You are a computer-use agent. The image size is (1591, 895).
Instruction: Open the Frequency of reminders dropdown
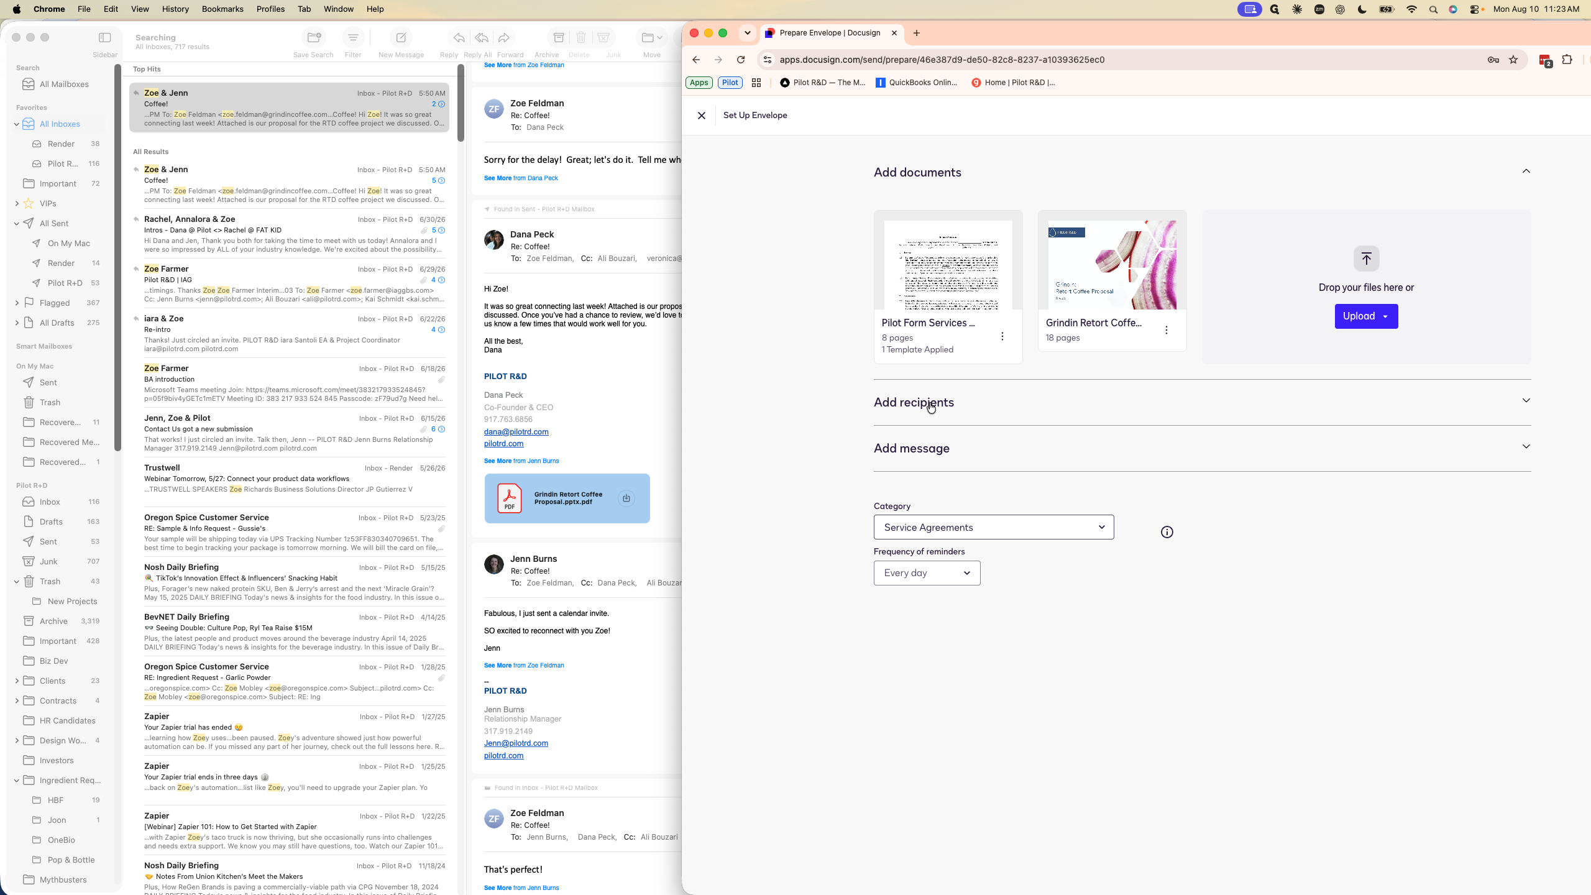[x=927, y=573]
